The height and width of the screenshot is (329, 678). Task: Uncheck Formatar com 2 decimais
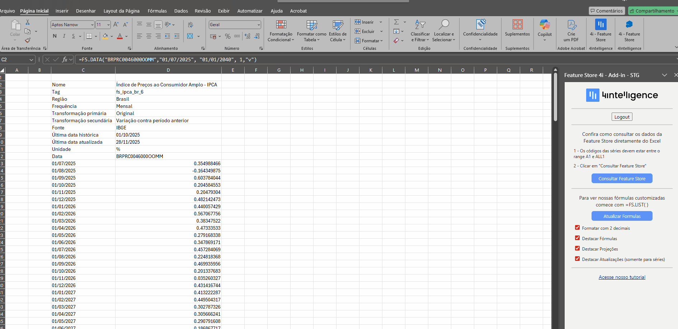click(x=577, y=228)
